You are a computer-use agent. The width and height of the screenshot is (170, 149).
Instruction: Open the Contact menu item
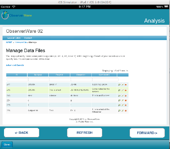pyautogui.click(x=28, y=38)
